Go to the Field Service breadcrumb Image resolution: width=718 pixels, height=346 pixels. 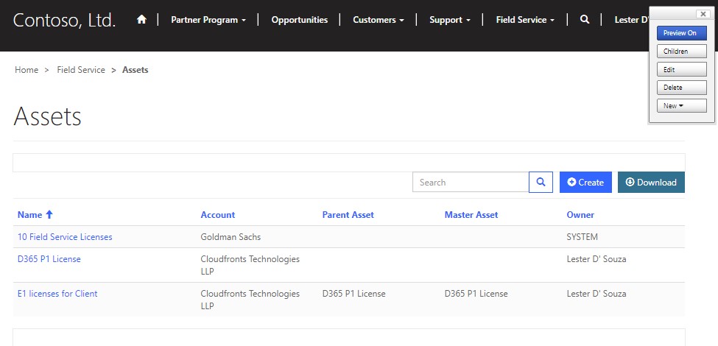81,69
